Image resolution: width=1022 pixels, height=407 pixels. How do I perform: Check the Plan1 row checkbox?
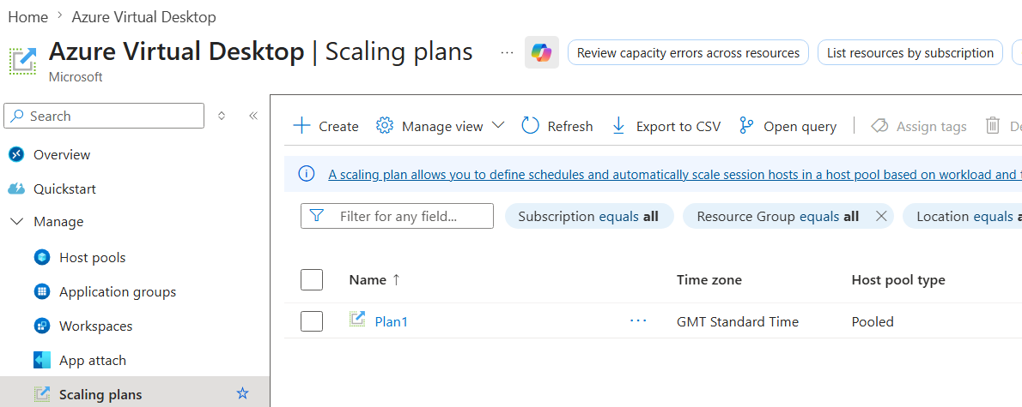point(312,320)
